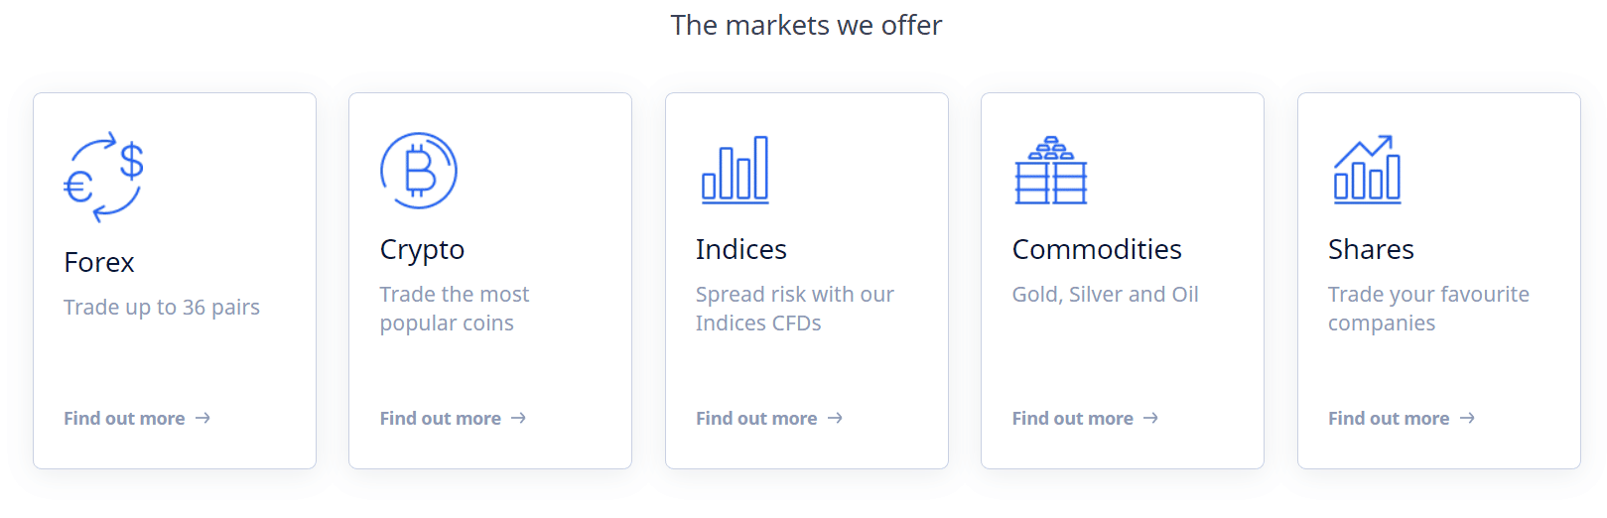
Task: Select the Crypto card heading
Action: point(422,249)
